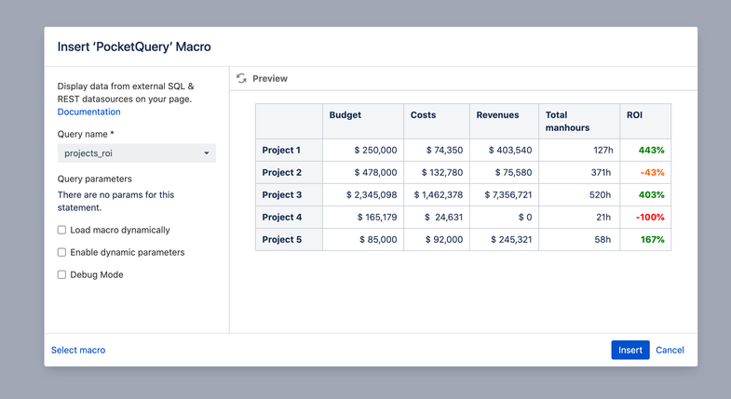Open the Documentation link
Viewport: 731px width, 399px height.
(89, 112)
